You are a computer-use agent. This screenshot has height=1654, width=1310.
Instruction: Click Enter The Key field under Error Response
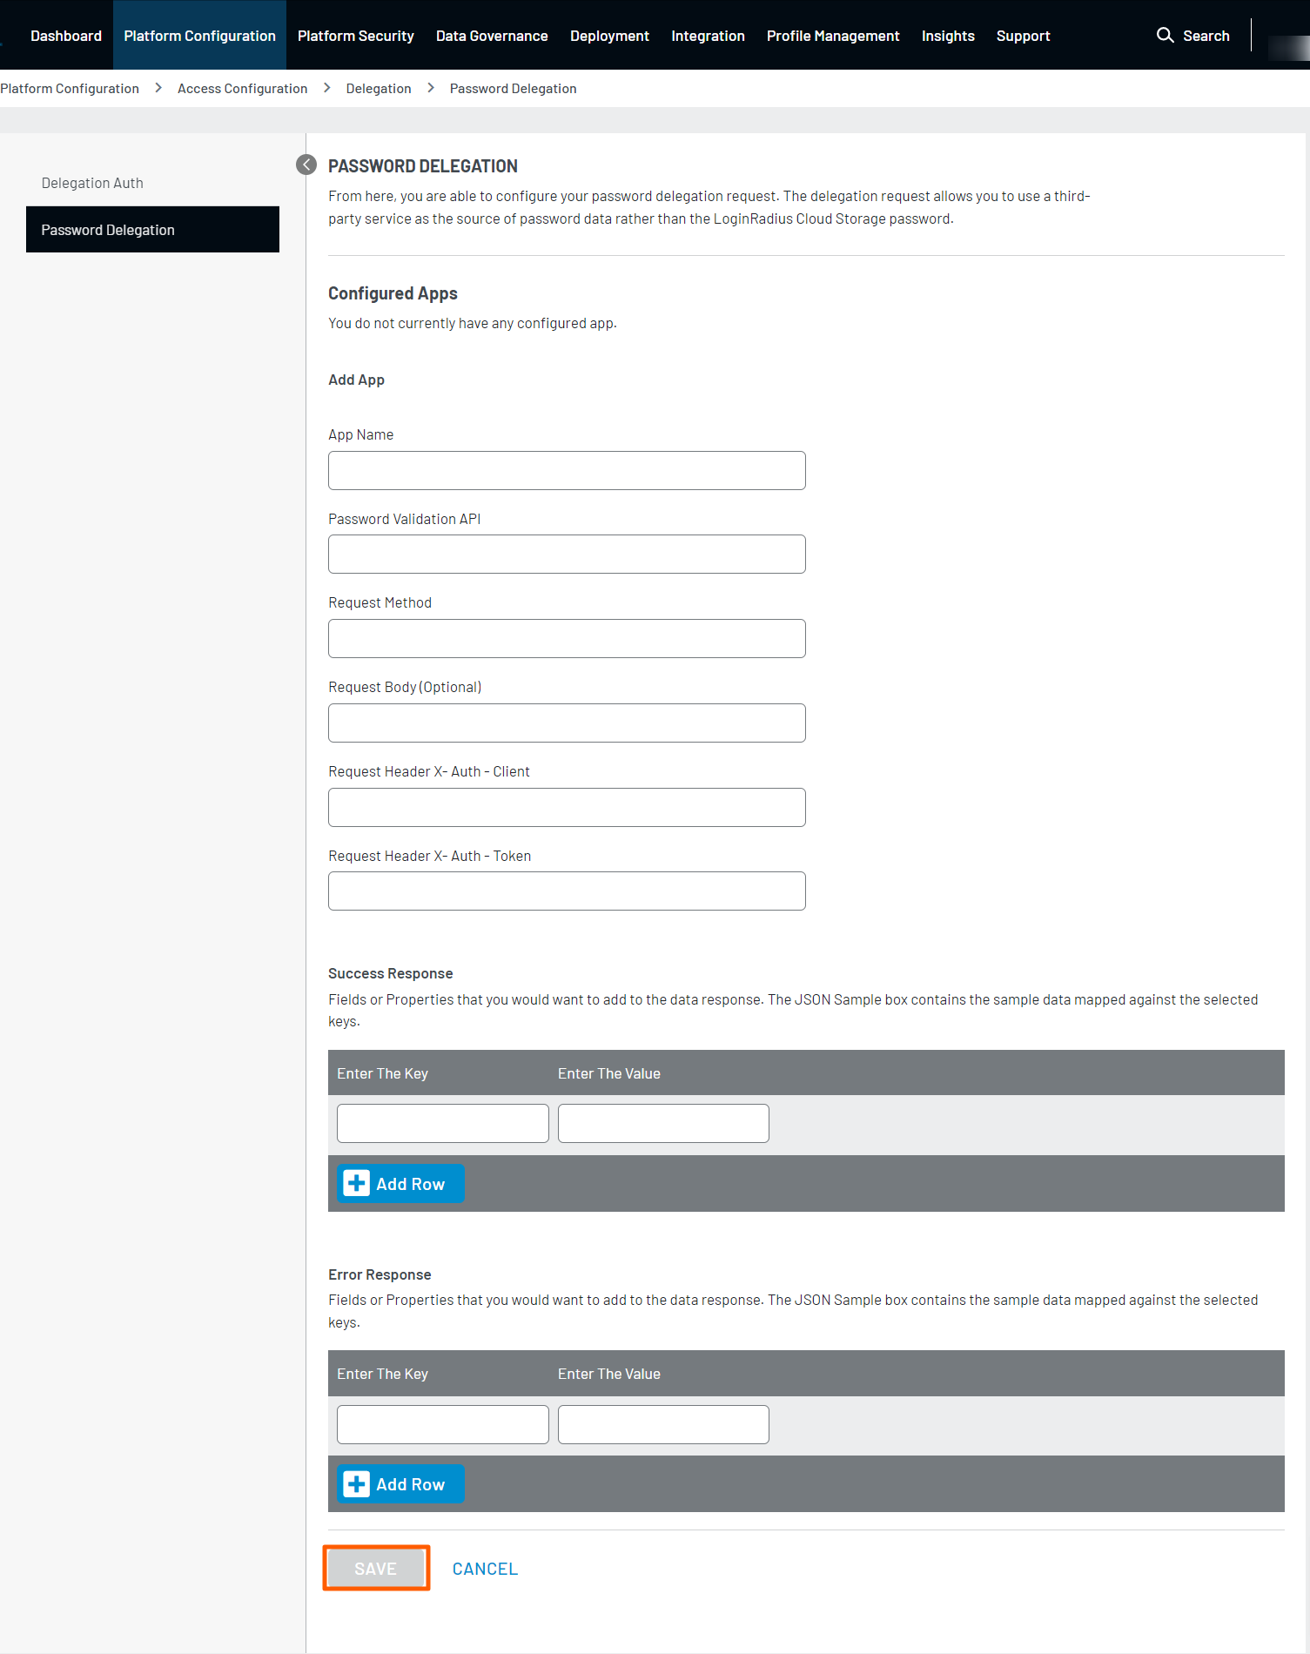[442, 1423]
